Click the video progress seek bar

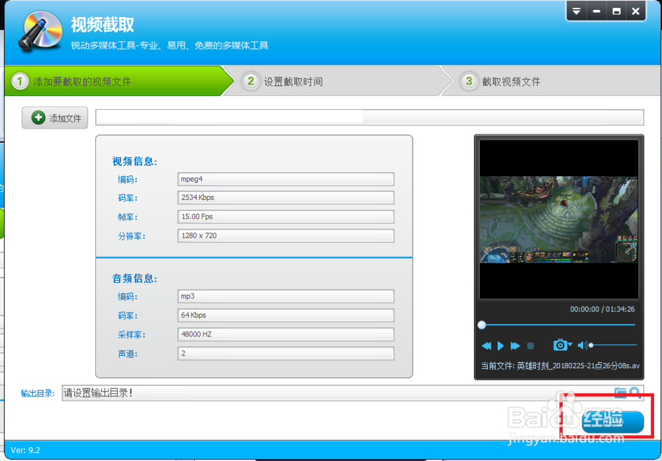(x=557, y=325)
